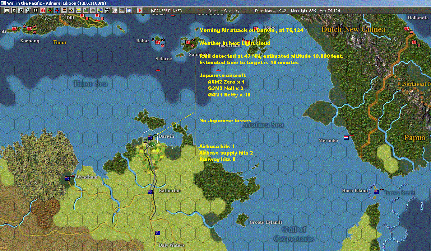The width and height of the screenshot is (431, 251).
Task: Click the red ship icon below Selaroe
Action: [x=158, y=70]
